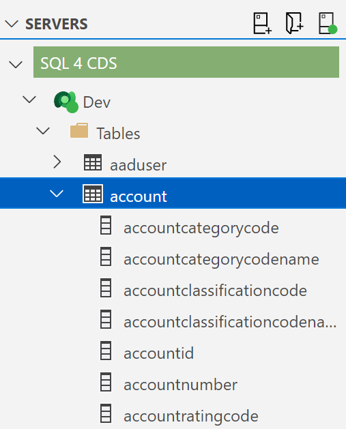Select the accountratingcode column
The width and height of the screenshot is (346, 429).
[x=191, y=416]
